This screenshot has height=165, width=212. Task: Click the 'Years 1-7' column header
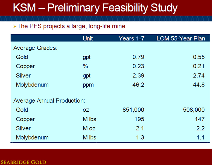(x=131, y=38)
